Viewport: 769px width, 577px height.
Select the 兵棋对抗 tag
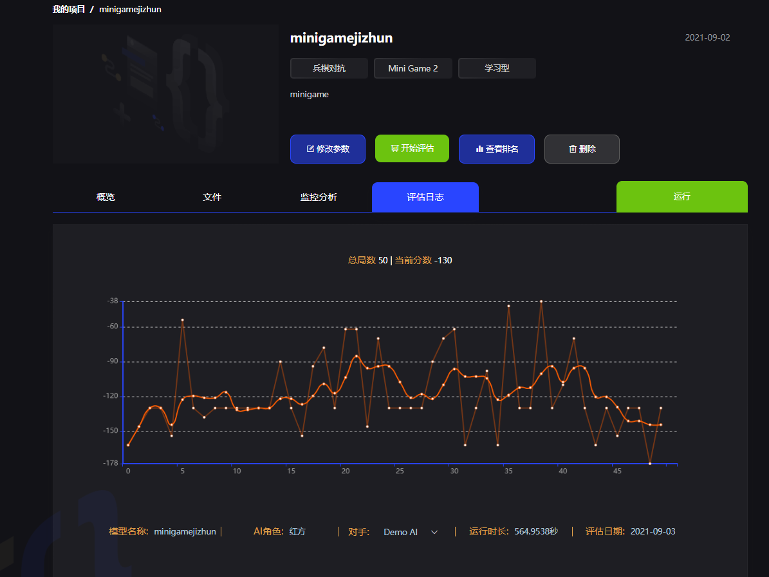(x=329, y=68)
